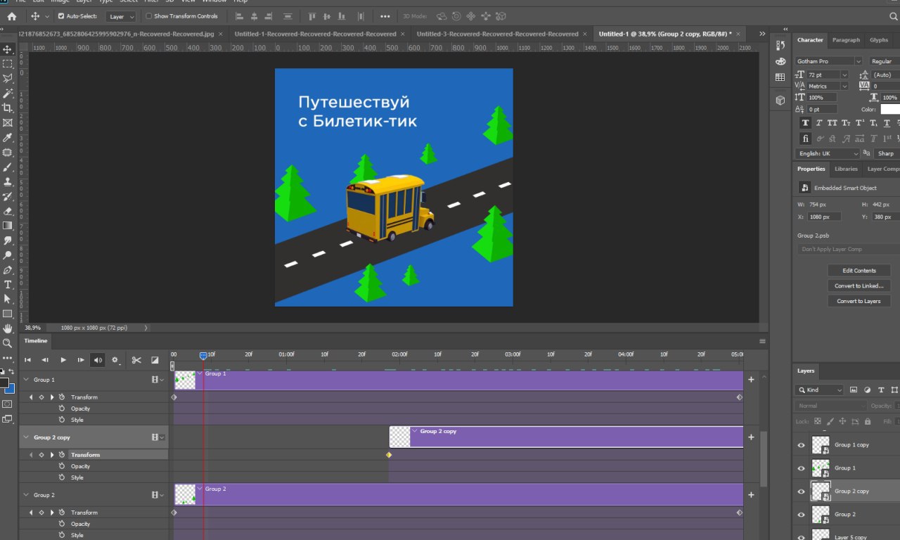Select the Brush tool
Screen dimensions: 900x540
pos(8,167)
